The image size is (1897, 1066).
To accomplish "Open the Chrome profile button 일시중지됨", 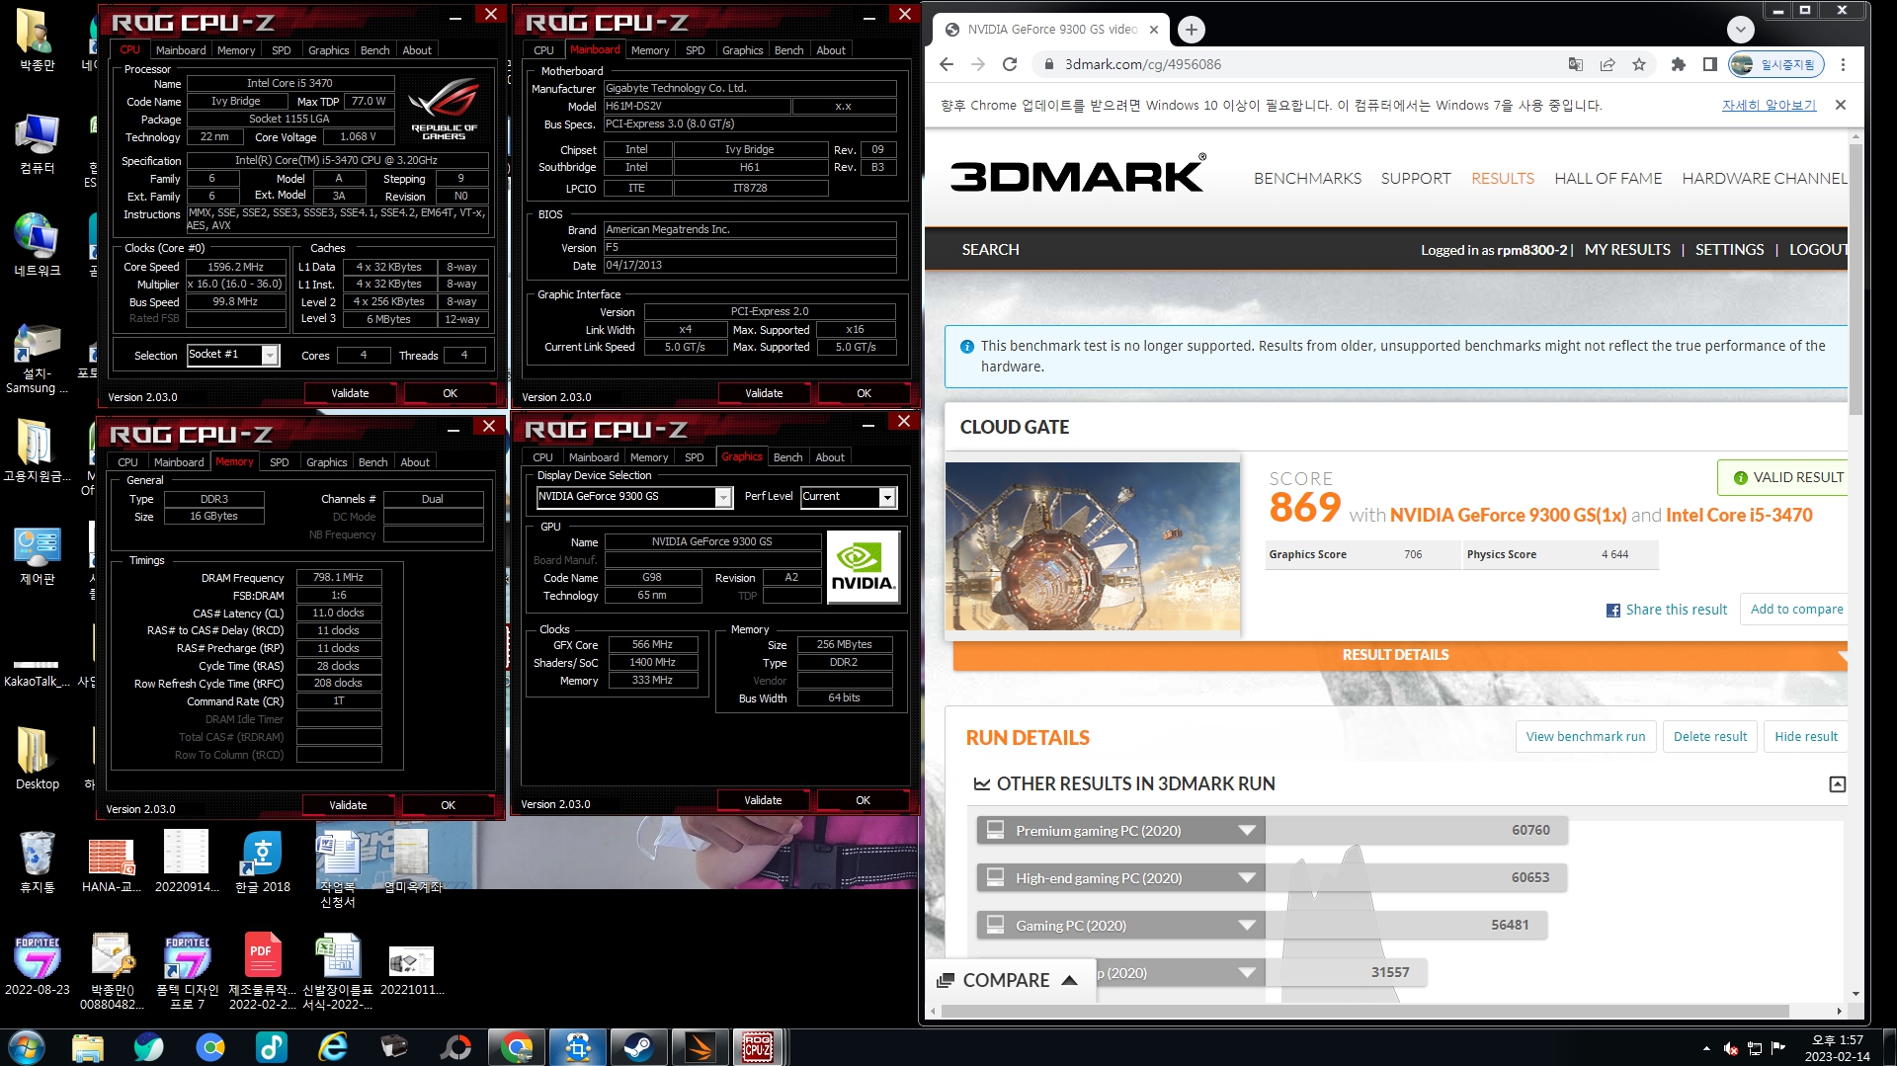I will (1776, 64).
